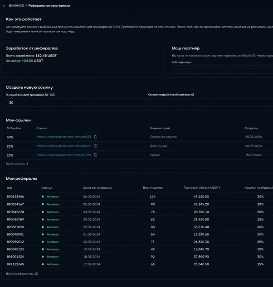This screenshot has height=287, width=273.
Task: Click the partner UID input field
Action: pos(222,70)
